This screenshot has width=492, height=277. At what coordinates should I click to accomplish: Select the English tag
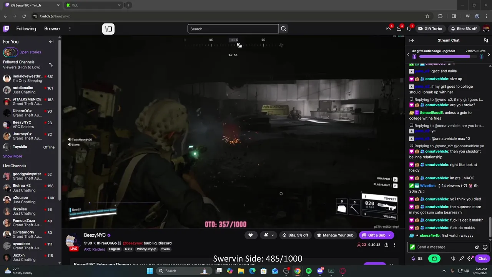click(x=115, y=249)
